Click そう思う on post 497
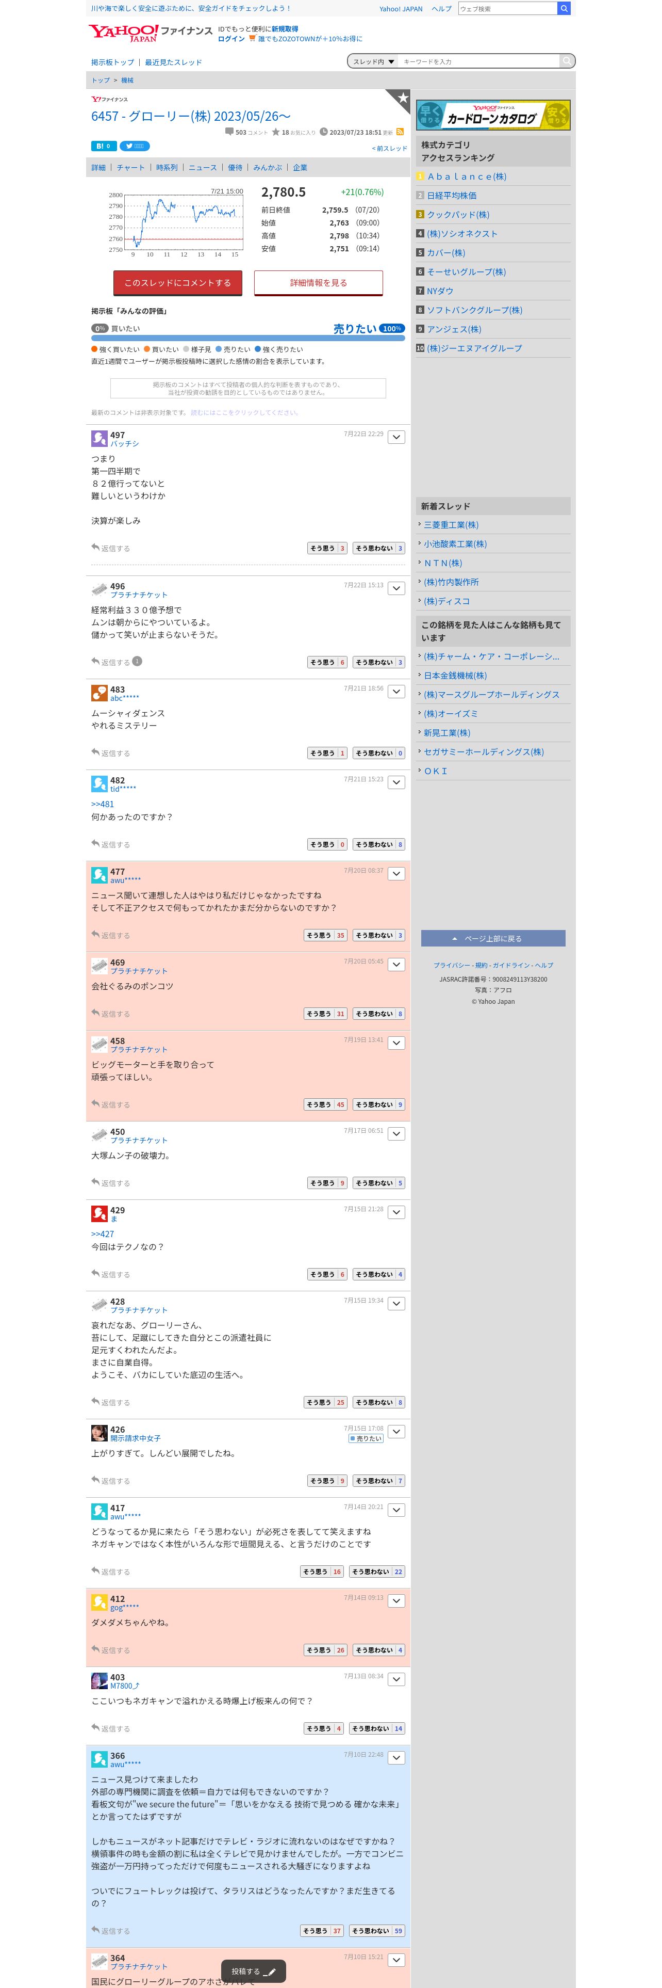This screenshot has width=662, height=1988. pyautogui.click(x=327, y=548)
